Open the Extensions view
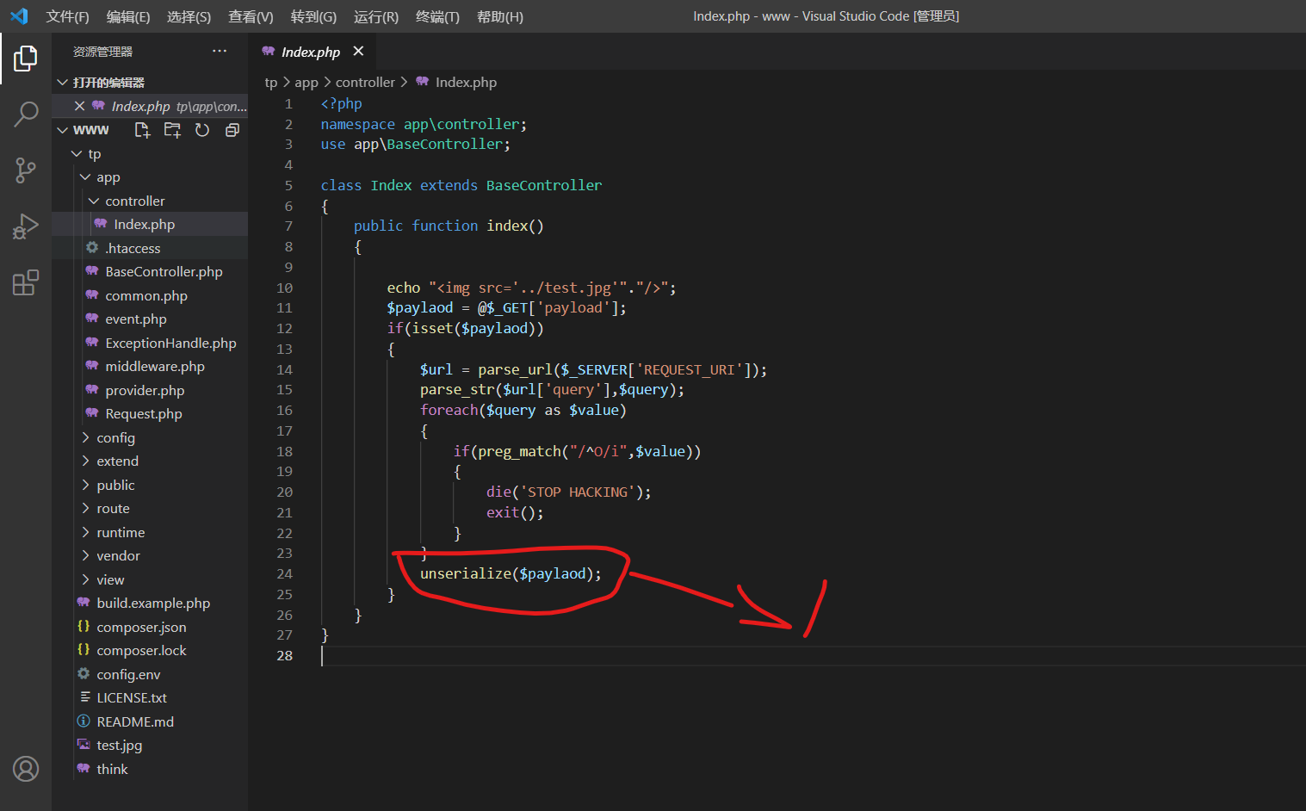The width and height of the screenshot is (1306, 811). coord(26,282)
